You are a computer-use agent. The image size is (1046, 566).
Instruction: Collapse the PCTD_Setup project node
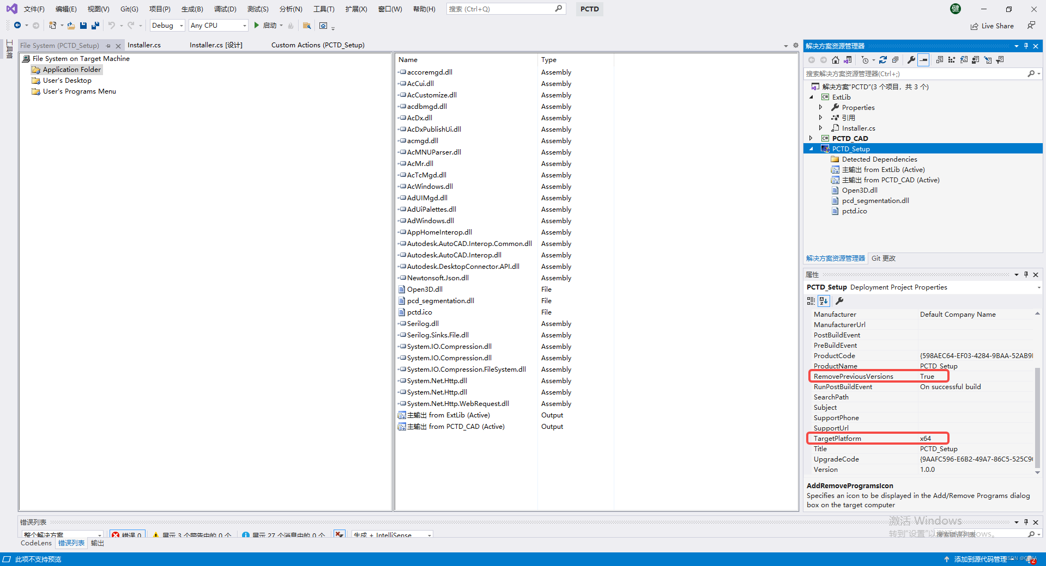pos(811,149)
